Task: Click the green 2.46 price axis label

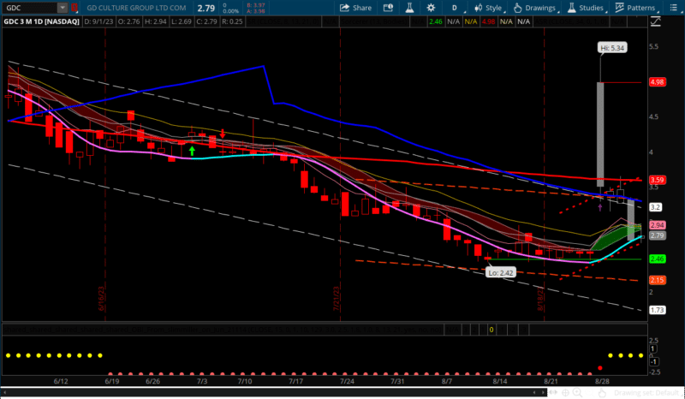Action: coord(657,259)
